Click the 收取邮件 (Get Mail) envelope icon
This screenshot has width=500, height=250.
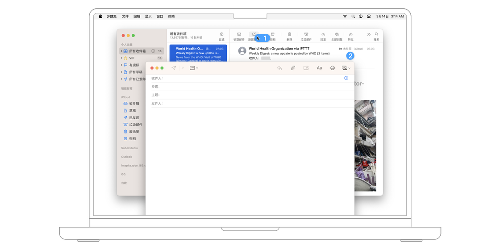pyautogui.click(x=239, y=34)
